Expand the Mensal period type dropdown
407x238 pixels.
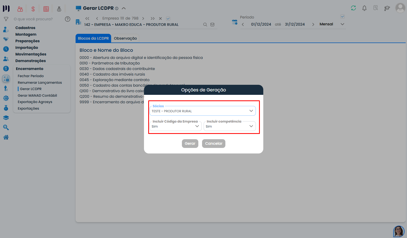[x=342, y=24]
